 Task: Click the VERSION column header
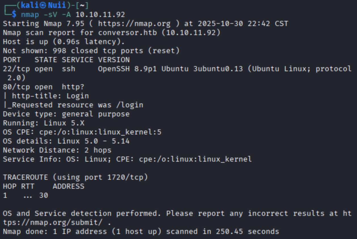tap(114, 60)
